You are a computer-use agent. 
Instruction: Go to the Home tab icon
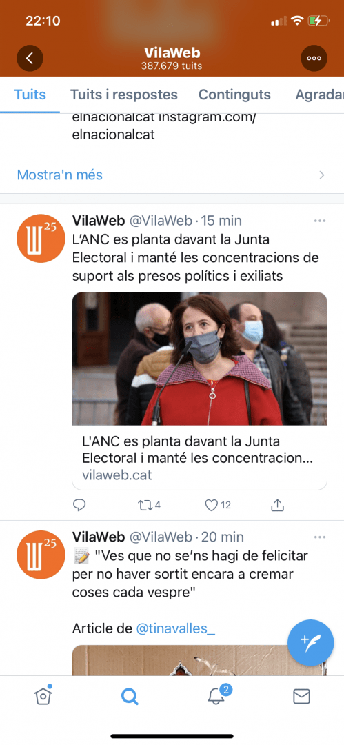point(43,695)
